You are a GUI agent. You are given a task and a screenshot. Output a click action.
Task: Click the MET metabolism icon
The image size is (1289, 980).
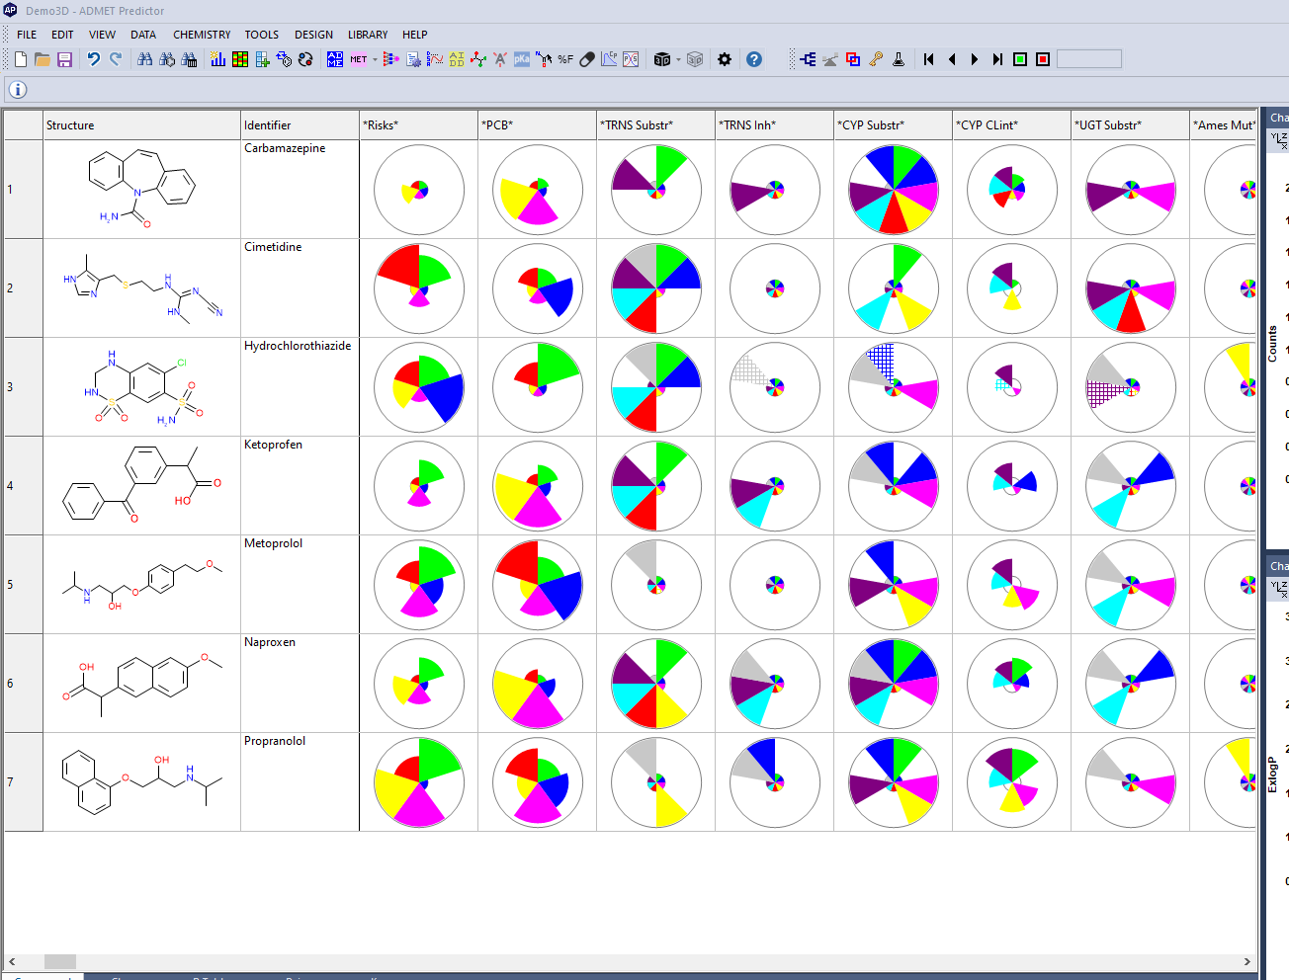click(x=358, y=59)
